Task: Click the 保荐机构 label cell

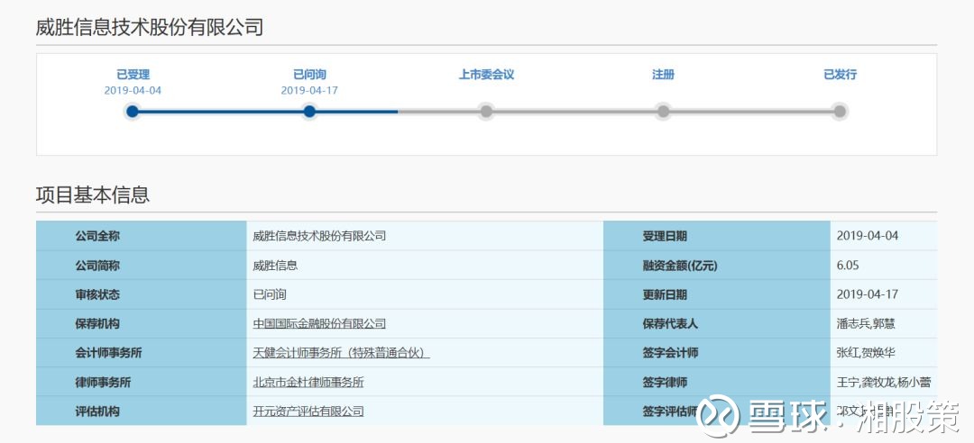Action: coord(141,323)
